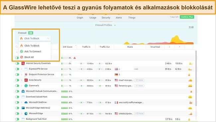Open the Things tab

[132, 18]
